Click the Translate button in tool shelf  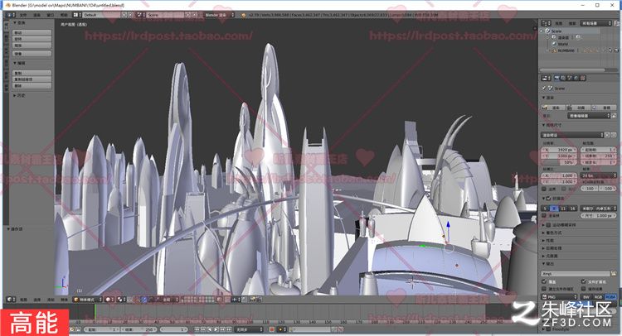[32, 32]
